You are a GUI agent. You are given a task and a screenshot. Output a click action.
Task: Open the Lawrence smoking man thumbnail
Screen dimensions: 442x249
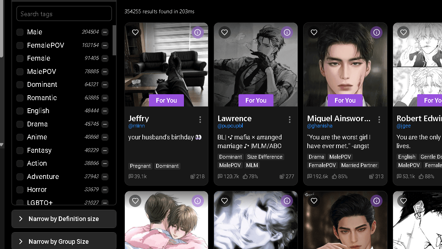(x=256, y=65)
